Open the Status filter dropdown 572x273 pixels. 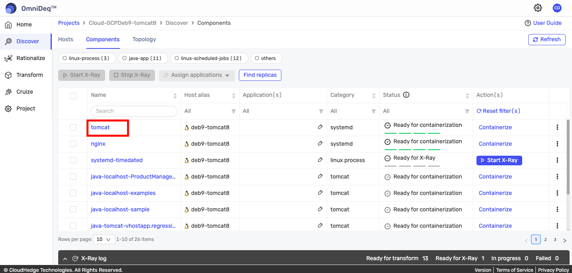pos(467,111)
